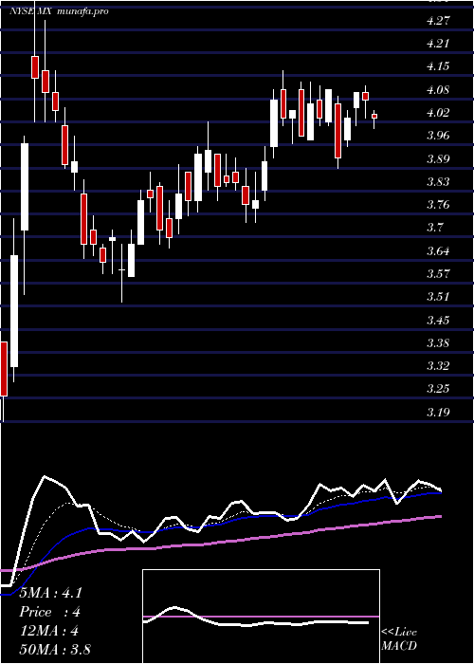Select the 3.19 price axis label

coord(438,412)
